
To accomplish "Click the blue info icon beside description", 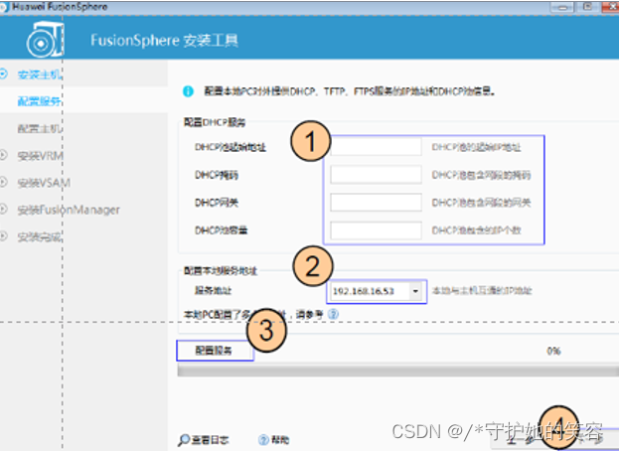I will pyautogui.click(x=188, y=91).
